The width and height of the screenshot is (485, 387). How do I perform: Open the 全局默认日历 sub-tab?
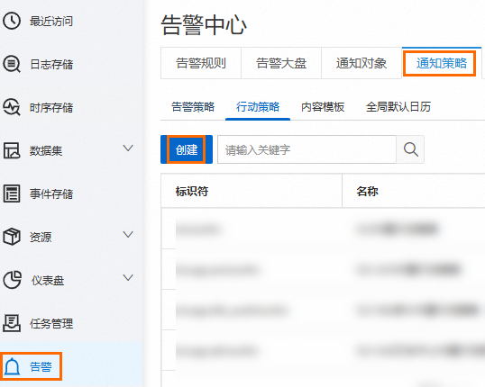(x=398, y=107)
